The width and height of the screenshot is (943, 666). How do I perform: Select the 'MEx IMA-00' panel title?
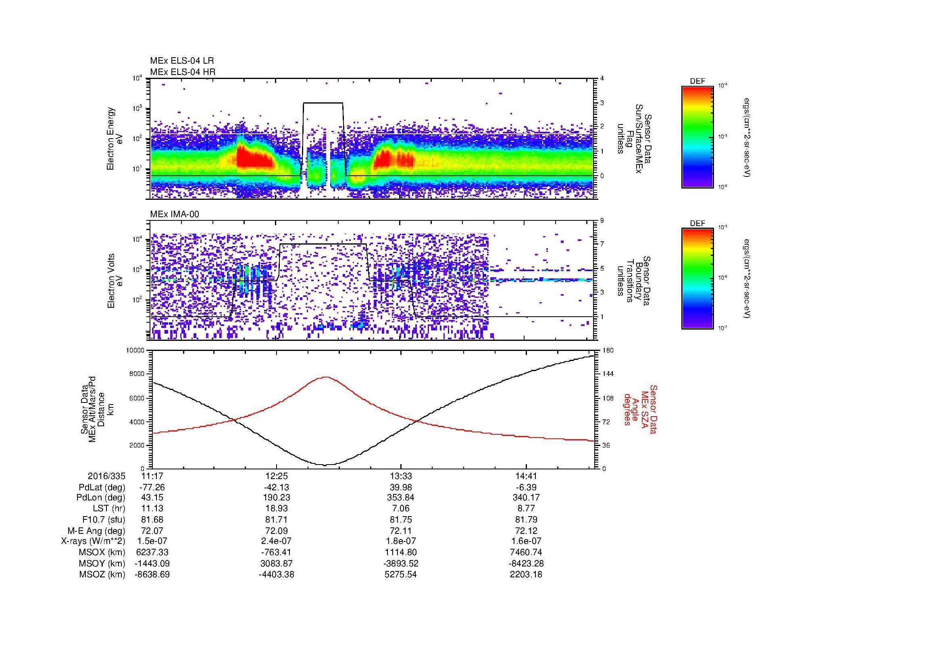coord(175,214)
